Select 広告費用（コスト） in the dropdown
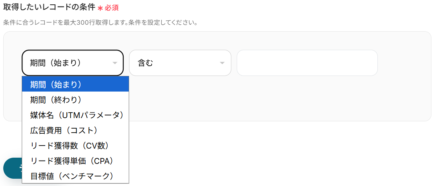Image resolution: width=434 pixels, height=186 pixels. [75, 130]
